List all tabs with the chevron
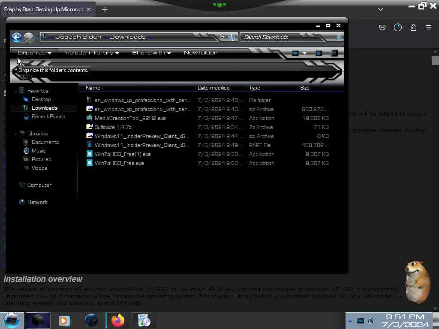 tap(381, 9)
